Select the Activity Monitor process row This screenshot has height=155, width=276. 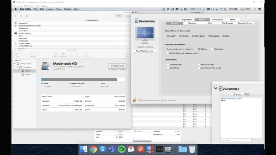(72, 33)
